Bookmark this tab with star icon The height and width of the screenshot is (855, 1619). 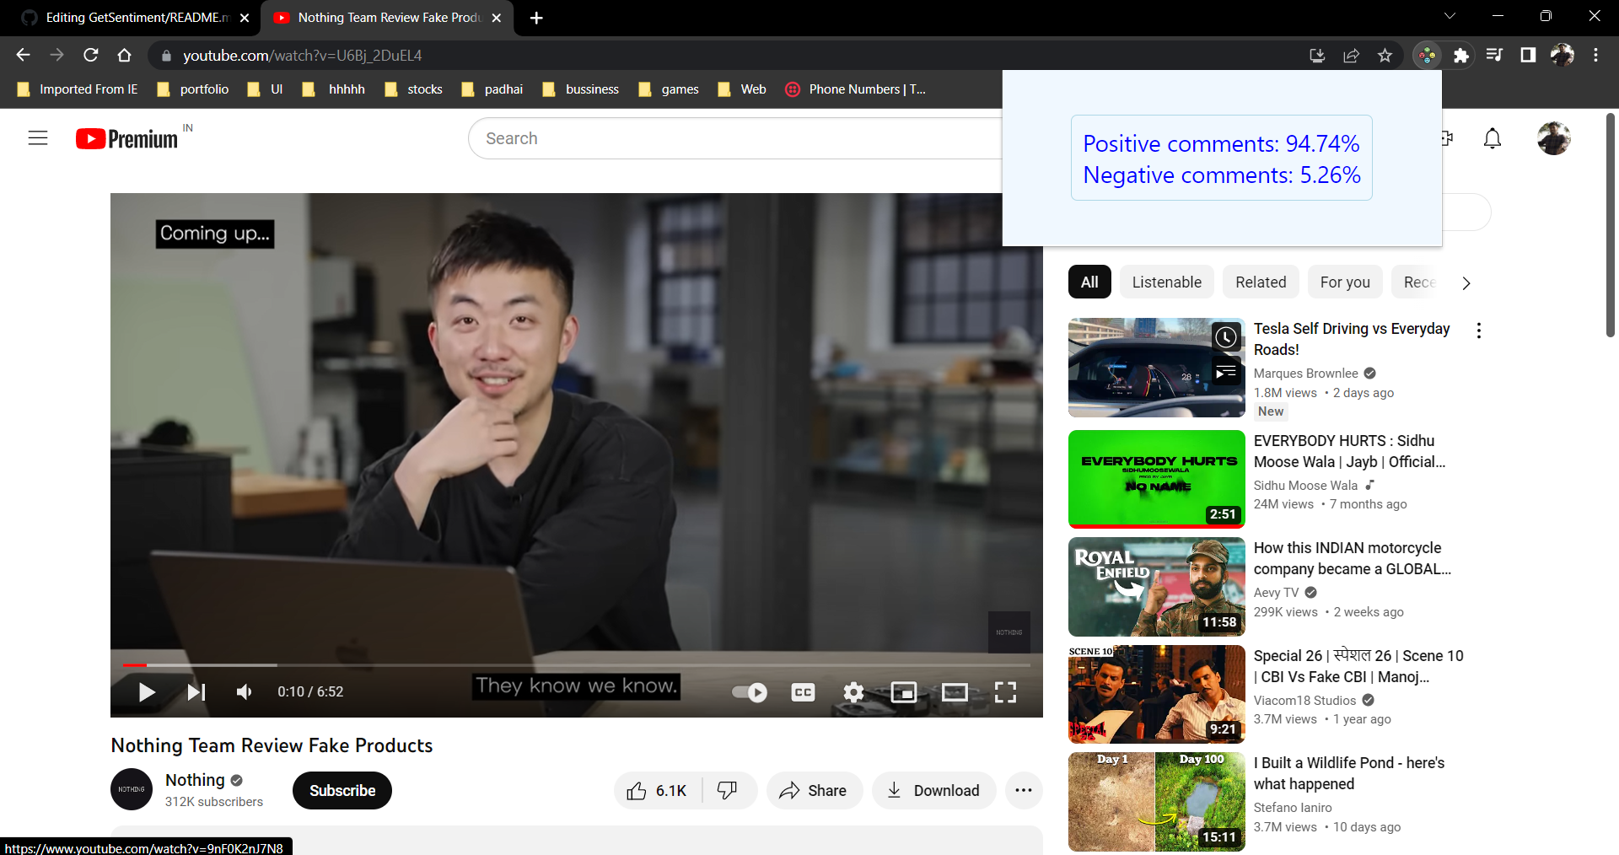1385,56
